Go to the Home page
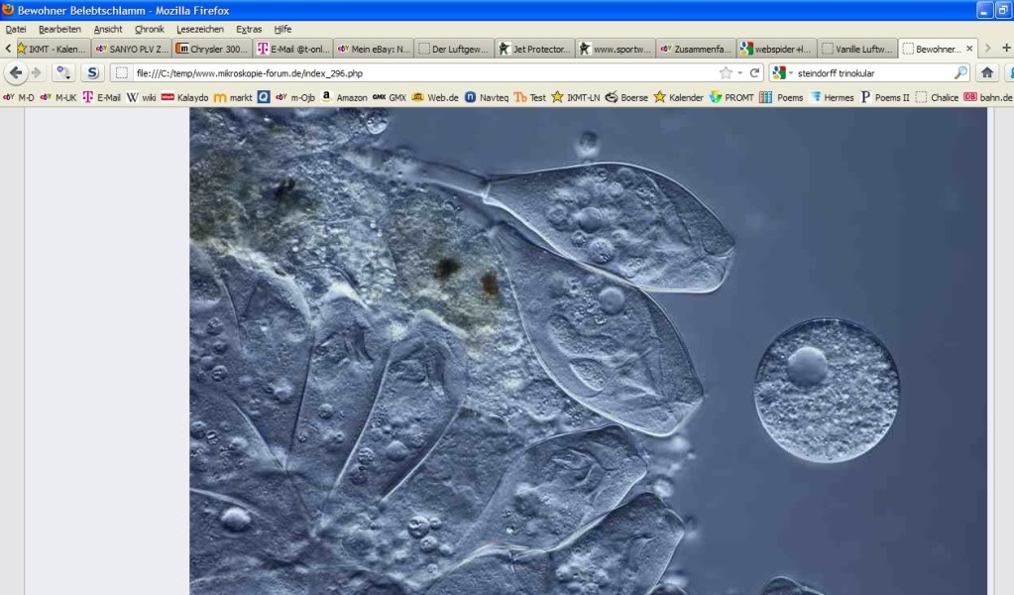1014x595 pixels. pyautogui.click(x=987, y=73)
